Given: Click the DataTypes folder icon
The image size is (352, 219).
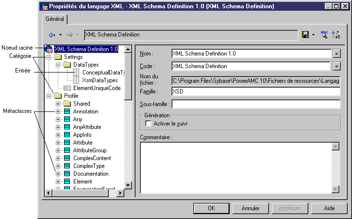Looking at the screenshot, I should coord(67,65).
